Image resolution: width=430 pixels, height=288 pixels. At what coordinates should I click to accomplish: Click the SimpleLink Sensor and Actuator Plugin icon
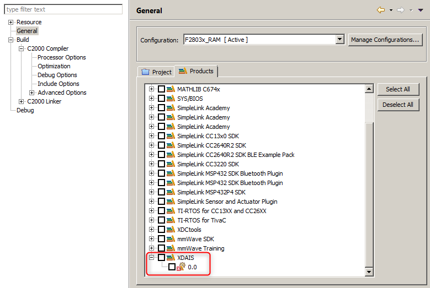[x=171, y=202]
